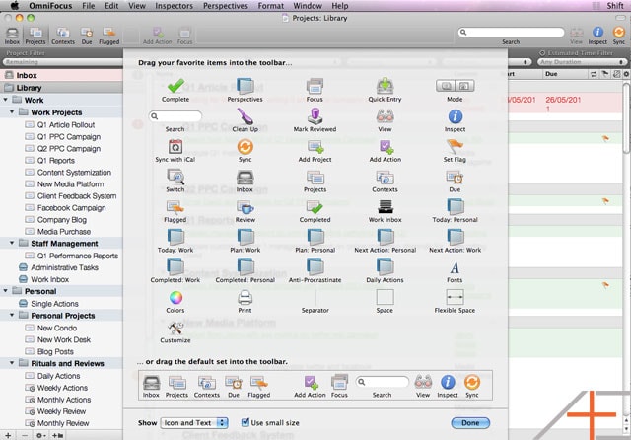Click the Space item in palette
Screen dimensions: 631x440
pyautogui.click(x=385, y=298)
